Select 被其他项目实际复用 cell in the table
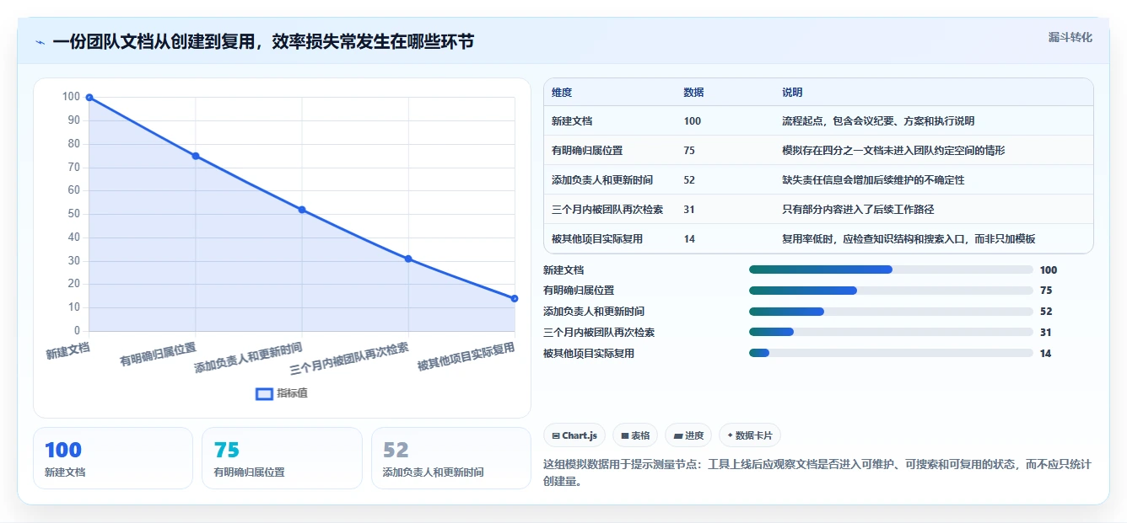The height and width of the screenshot is (523, 1127). (x=597, y=239)
